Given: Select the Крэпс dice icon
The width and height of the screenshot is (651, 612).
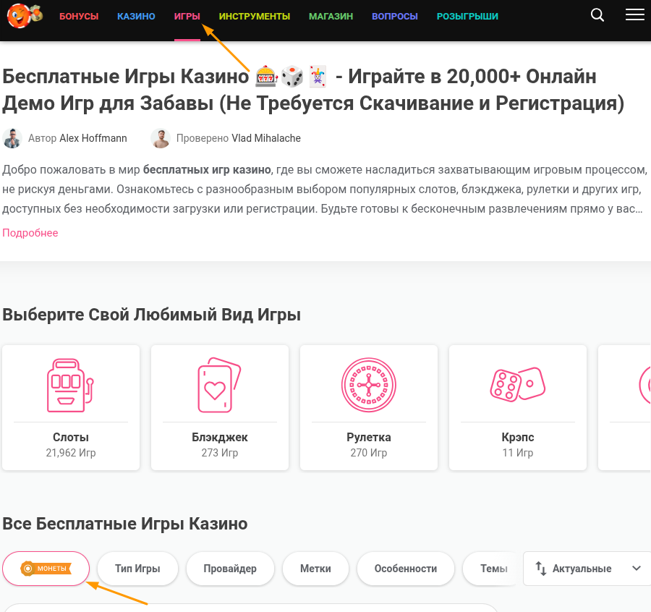Looking at the screenshot, I should click(x=518, y=384).
